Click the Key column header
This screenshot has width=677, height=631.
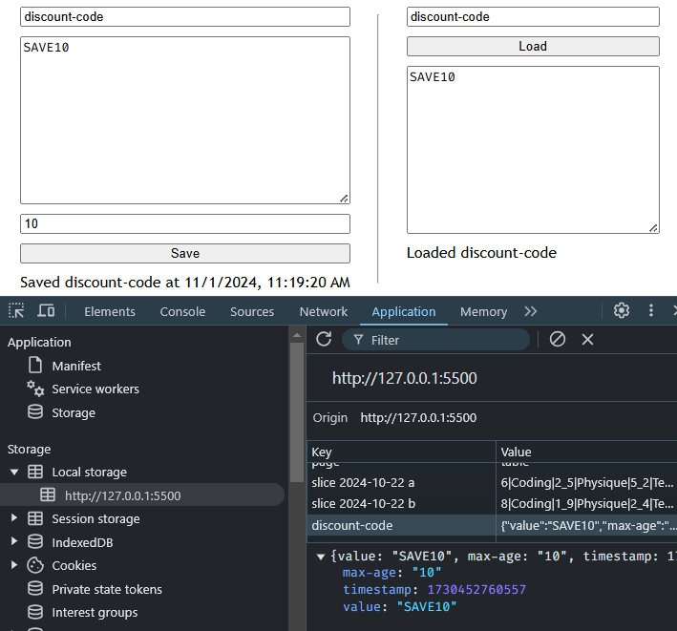click(402, 452)
